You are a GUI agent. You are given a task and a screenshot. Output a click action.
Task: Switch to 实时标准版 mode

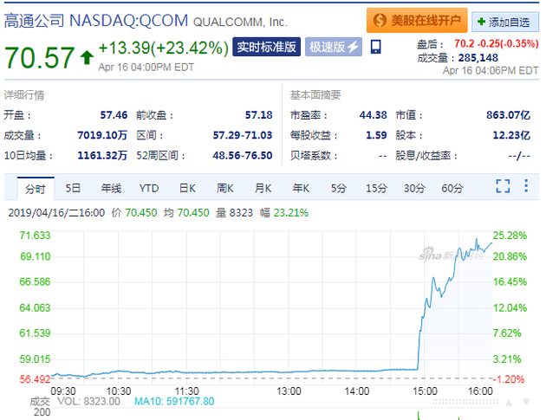266,47
